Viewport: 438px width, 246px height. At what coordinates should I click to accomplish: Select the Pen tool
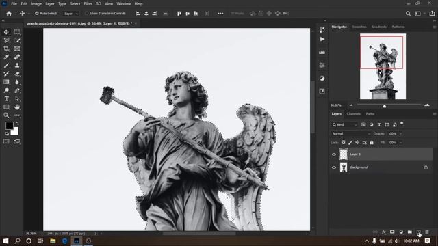17,90
